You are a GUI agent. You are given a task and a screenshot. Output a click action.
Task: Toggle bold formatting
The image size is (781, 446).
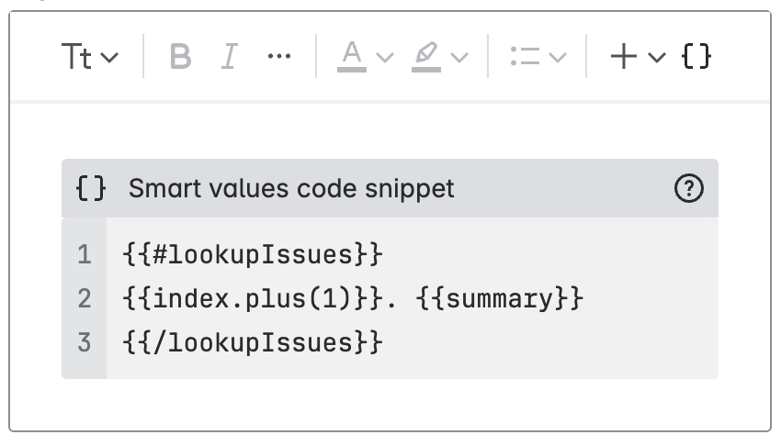[x=181, y=57]
